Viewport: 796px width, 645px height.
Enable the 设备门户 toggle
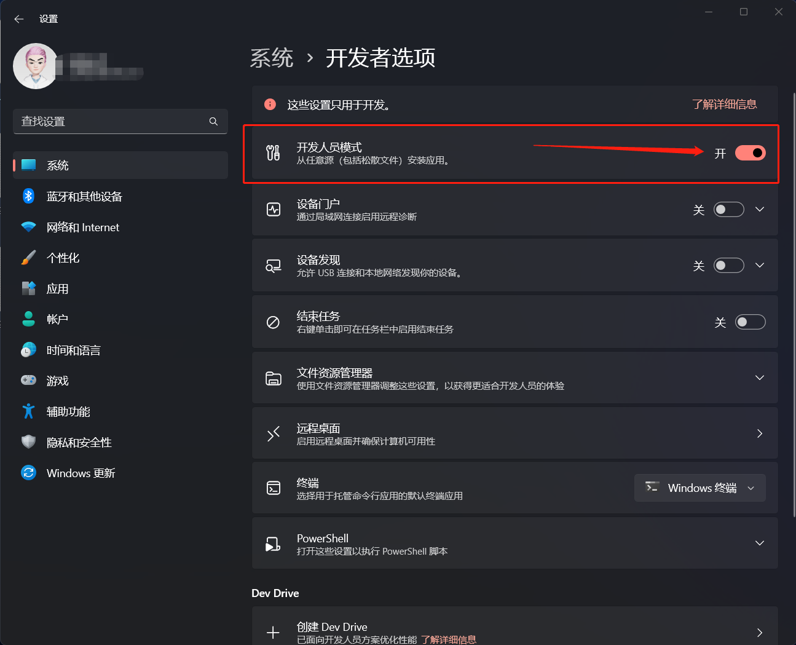(x=728, y=209)
